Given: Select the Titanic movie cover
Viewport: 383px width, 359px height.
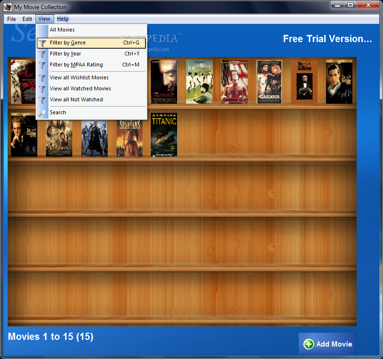Looking at the screenshot, I should (x=164, y=135).
